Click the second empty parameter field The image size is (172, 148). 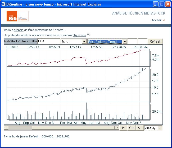coord(142,41)
